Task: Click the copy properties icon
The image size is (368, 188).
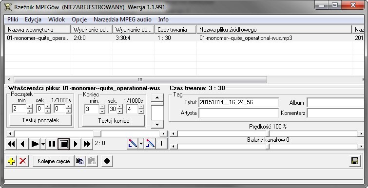Action: pos(80,161)
